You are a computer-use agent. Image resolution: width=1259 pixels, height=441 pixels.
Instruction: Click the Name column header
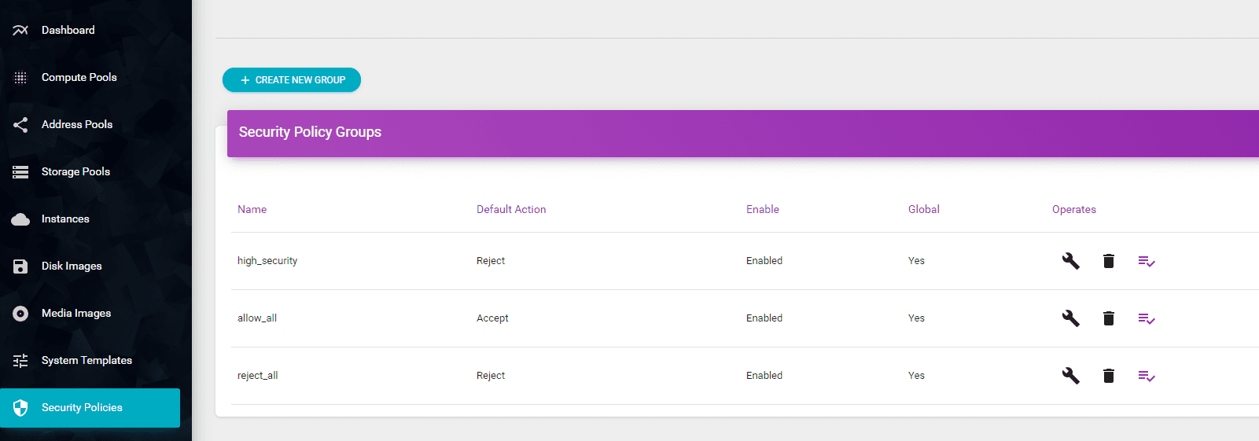[252, 209]
